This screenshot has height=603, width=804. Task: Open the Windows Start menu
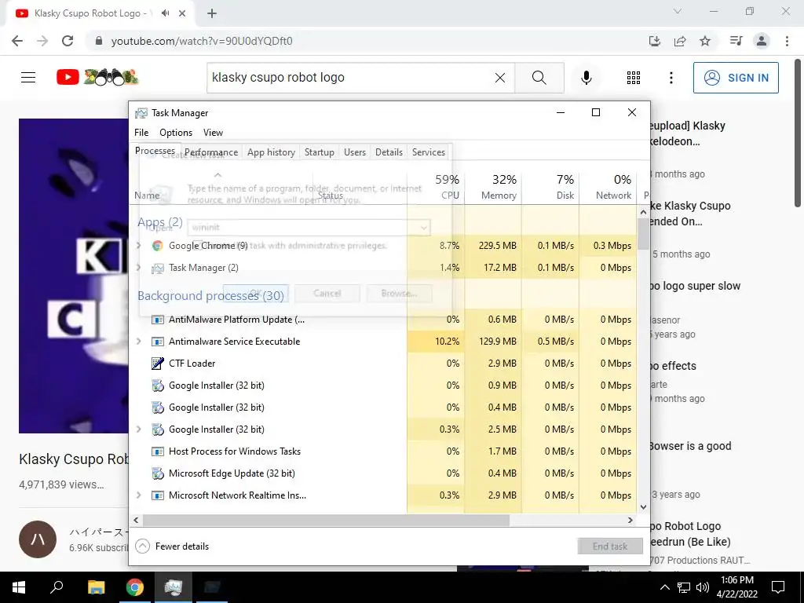tap(19, 587)
